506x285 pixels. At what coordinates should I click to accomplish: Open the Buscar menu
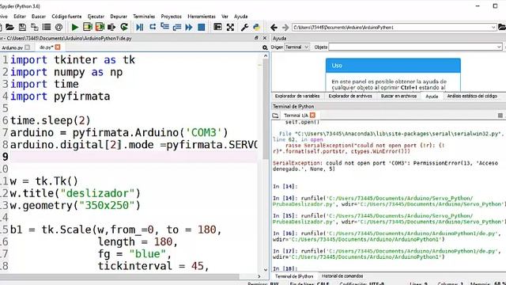39,17
